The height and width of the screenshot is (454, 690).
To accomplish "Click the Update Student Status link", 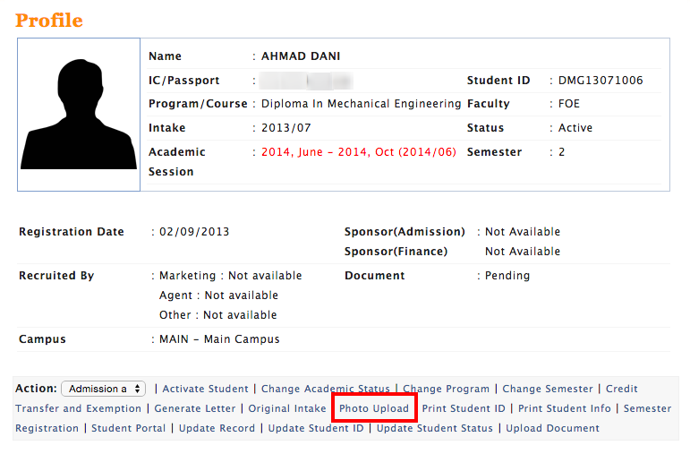I will point(435,428).
